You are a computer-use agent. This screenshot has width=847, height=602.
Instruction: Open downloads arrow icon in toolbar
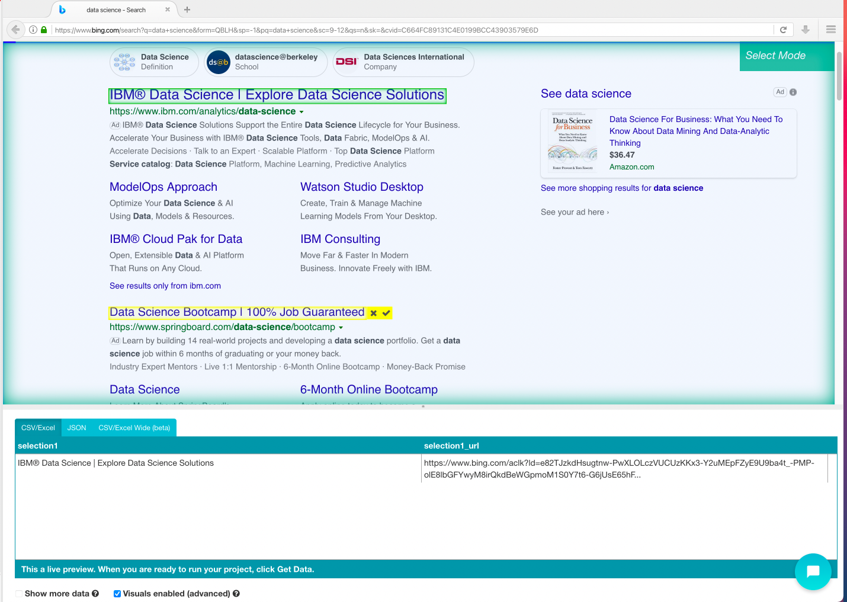(x=806, y=30)
